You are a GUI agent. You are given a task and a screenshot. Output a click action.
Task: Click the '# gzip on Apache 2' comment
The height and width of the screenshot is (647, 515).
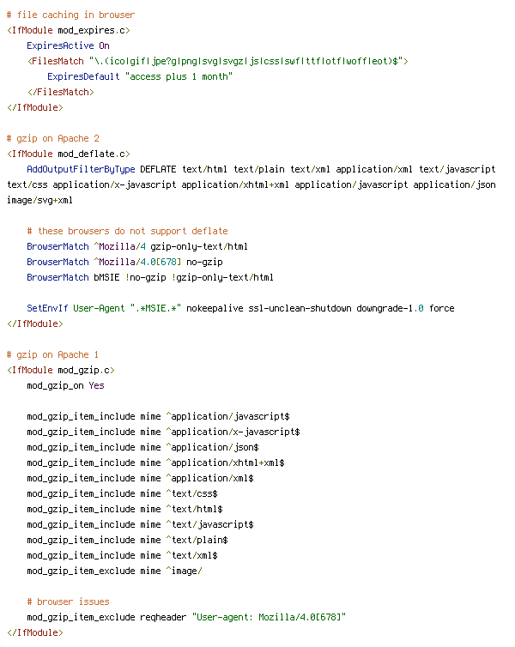(53, 138)
